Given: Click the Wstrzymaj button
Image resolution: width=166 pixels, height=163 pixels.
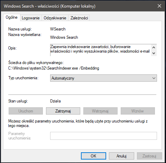Looking at the screenshot, I should (x=100, y=111).
